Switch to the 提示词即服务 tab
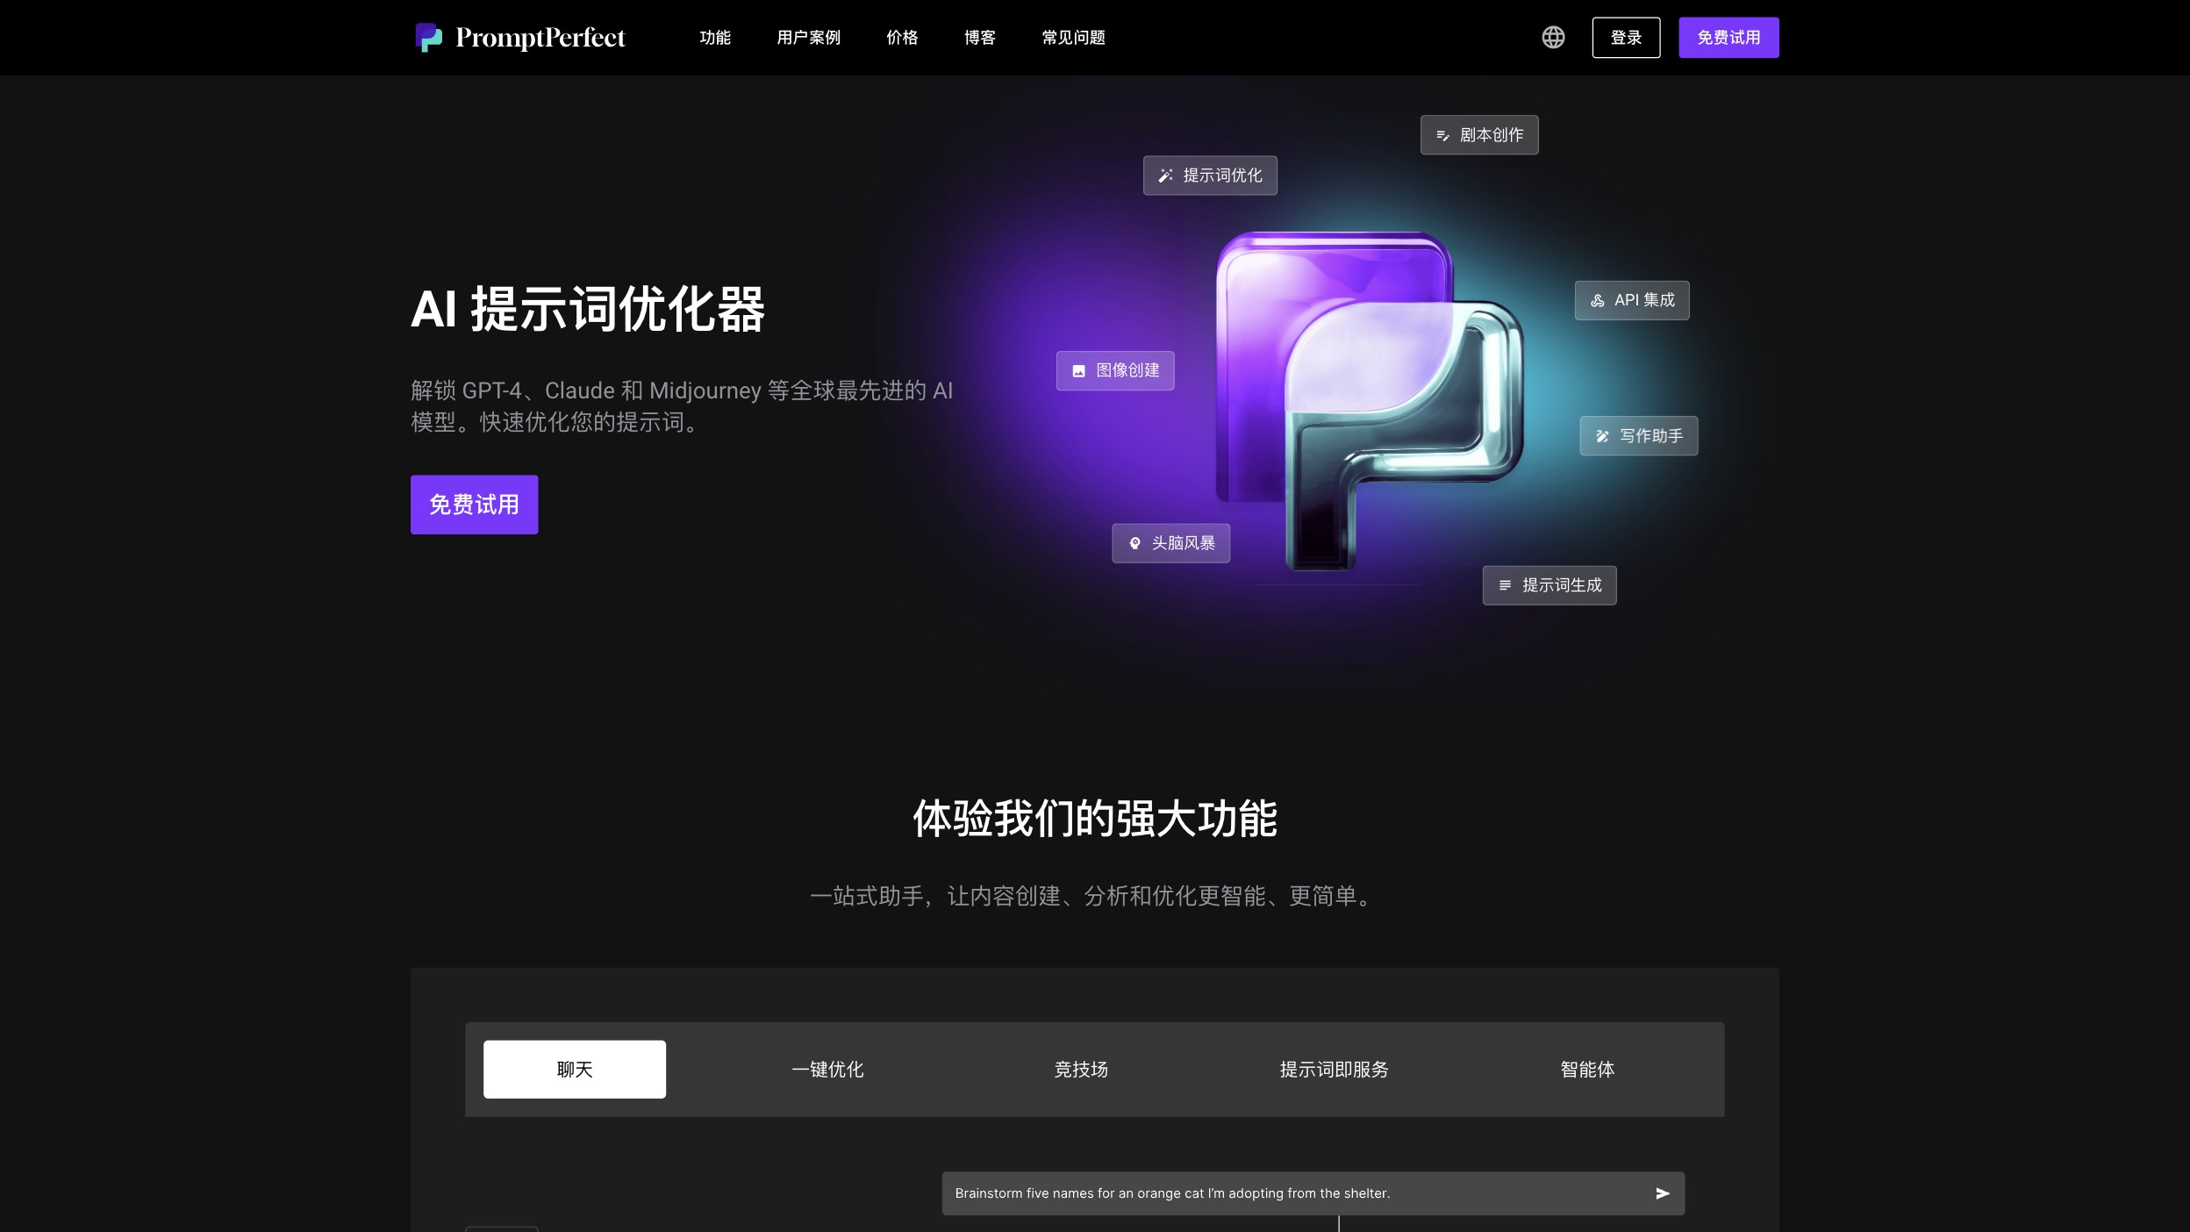The image size is (2190, 1232). pos(1335,1069)
